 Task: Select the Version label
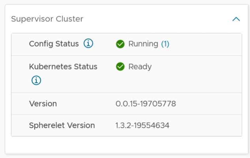tap(43, 104)
